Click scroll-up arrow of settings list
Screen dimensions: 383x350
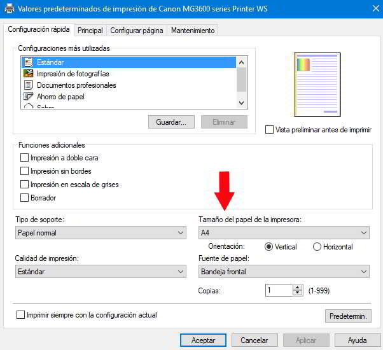click(241, 62)
